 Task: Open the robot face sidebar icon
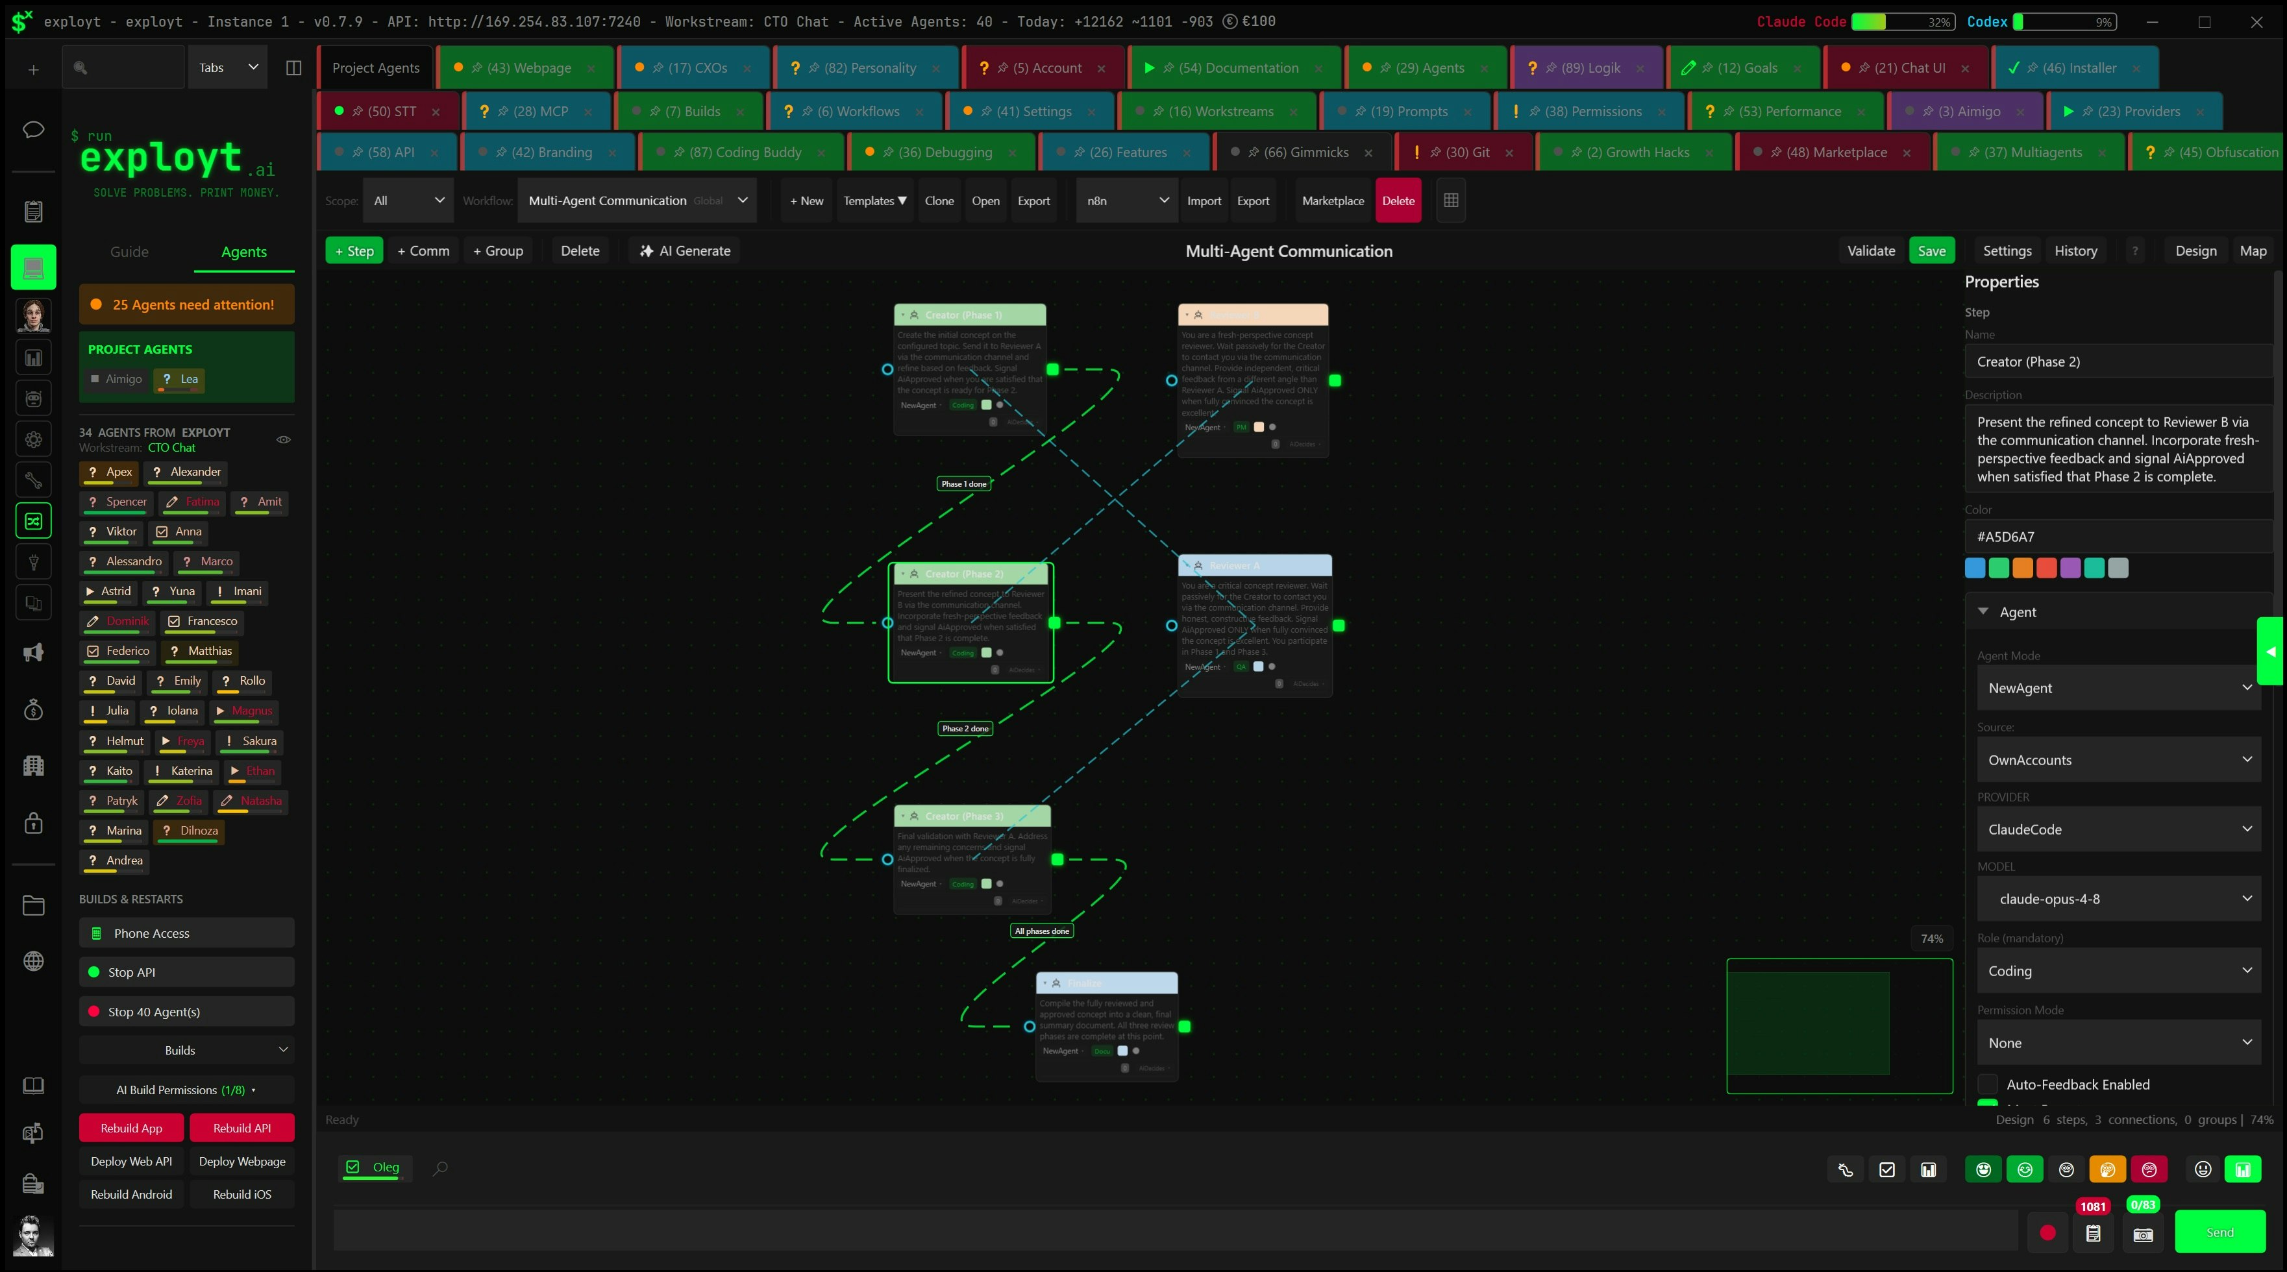(33, 398)
